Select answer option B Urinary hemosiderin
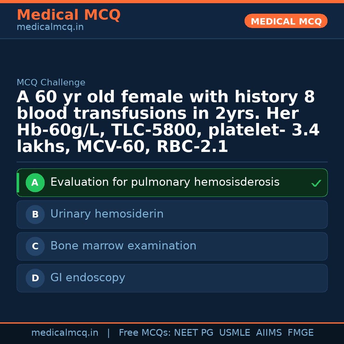Screen dimensions: 344x344 [172, 214]
